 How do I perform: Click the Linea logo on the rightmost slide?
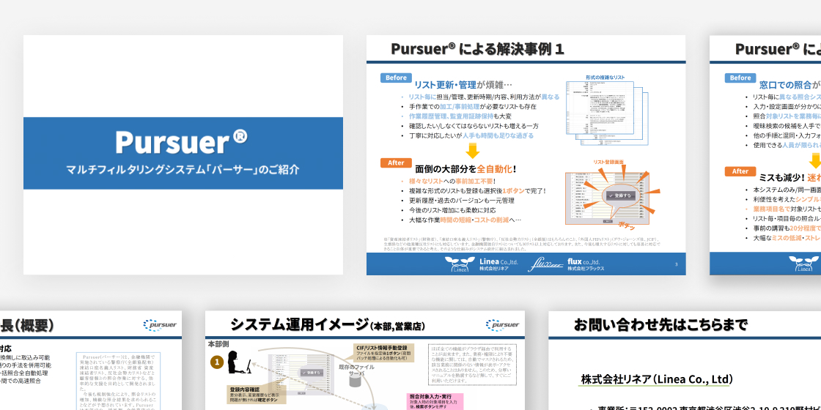(x=805, y=264)
